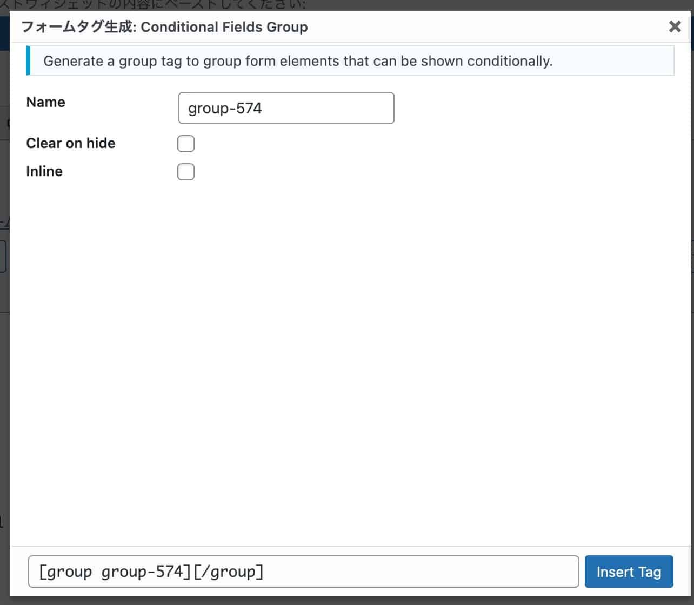Dismiss the dialog using the X icon
Viewport: 694px width, 605px height.
(x=675, y=26)
